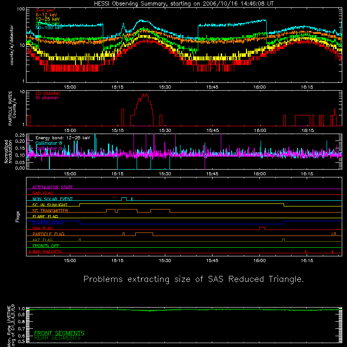Click 'Energy band: 12-25 keV' label
Screen dimensions: 347x347
pos(63,138)
